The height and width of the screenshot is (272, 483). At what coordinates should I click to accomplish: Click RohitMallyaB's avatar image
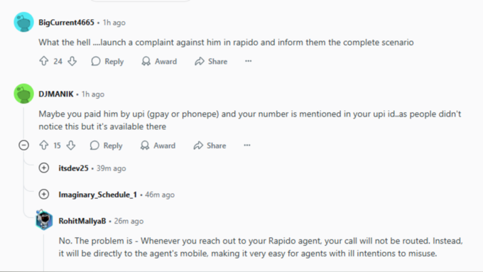click(x=44, y=220)
